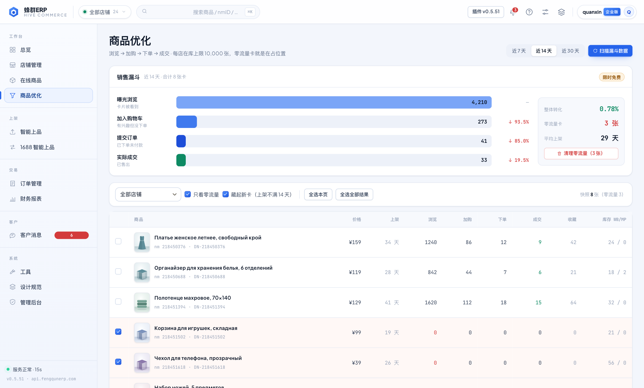Uncheck the 只看零流量 checkbox

click(x=188, y=194)
